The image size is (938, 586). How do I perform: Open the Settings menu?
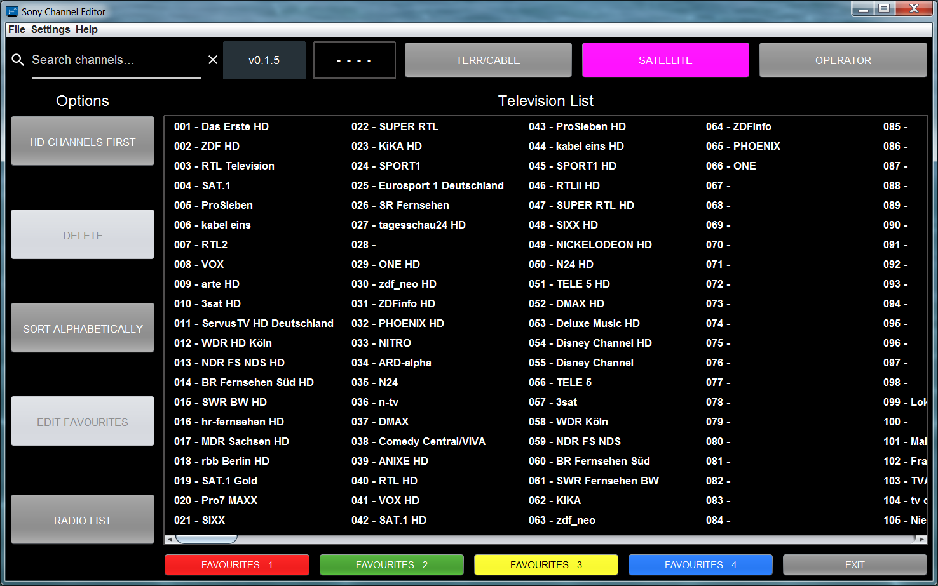51,29
